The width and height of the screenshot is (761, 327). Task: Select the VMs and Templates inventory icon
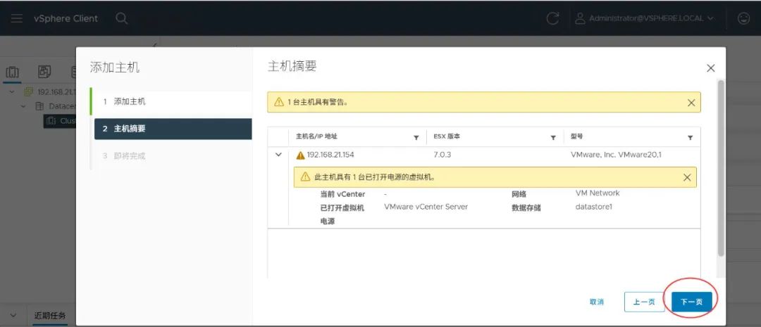pos(44,72)
